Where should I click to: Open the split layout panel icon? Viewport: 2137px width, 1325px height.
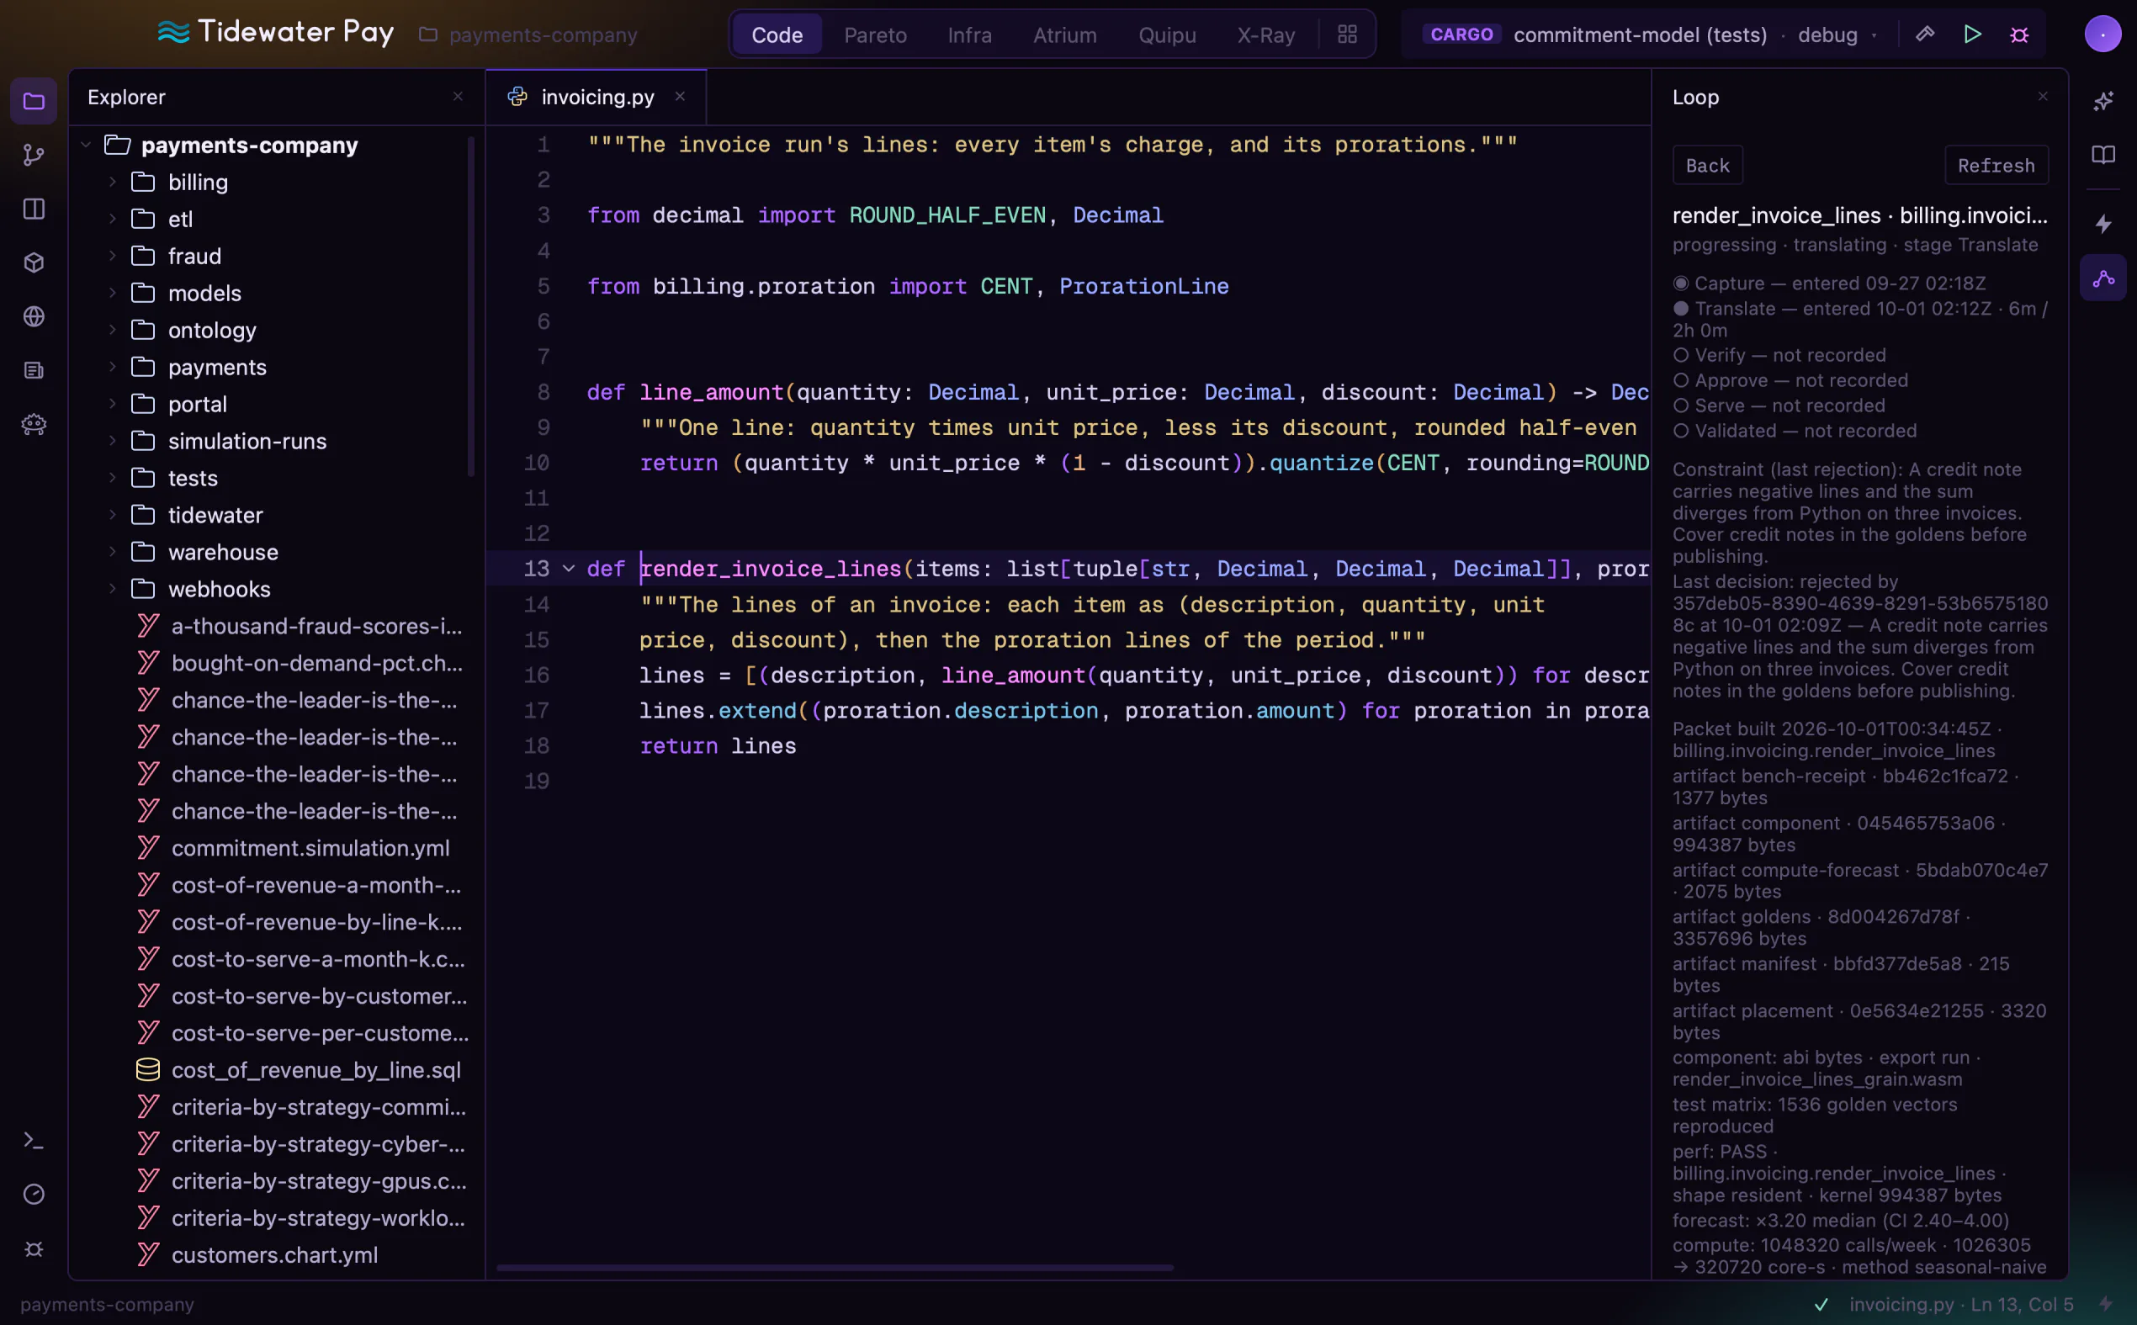[x=34, y=209]
